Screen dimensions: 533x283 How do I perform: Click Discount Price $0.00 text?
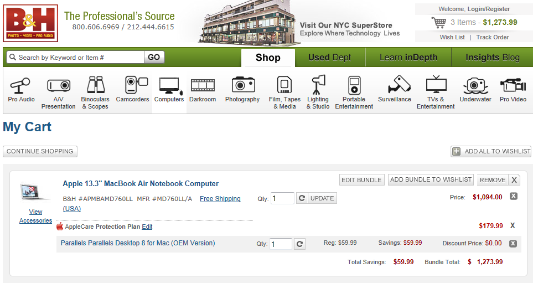[x=472, y=243]
